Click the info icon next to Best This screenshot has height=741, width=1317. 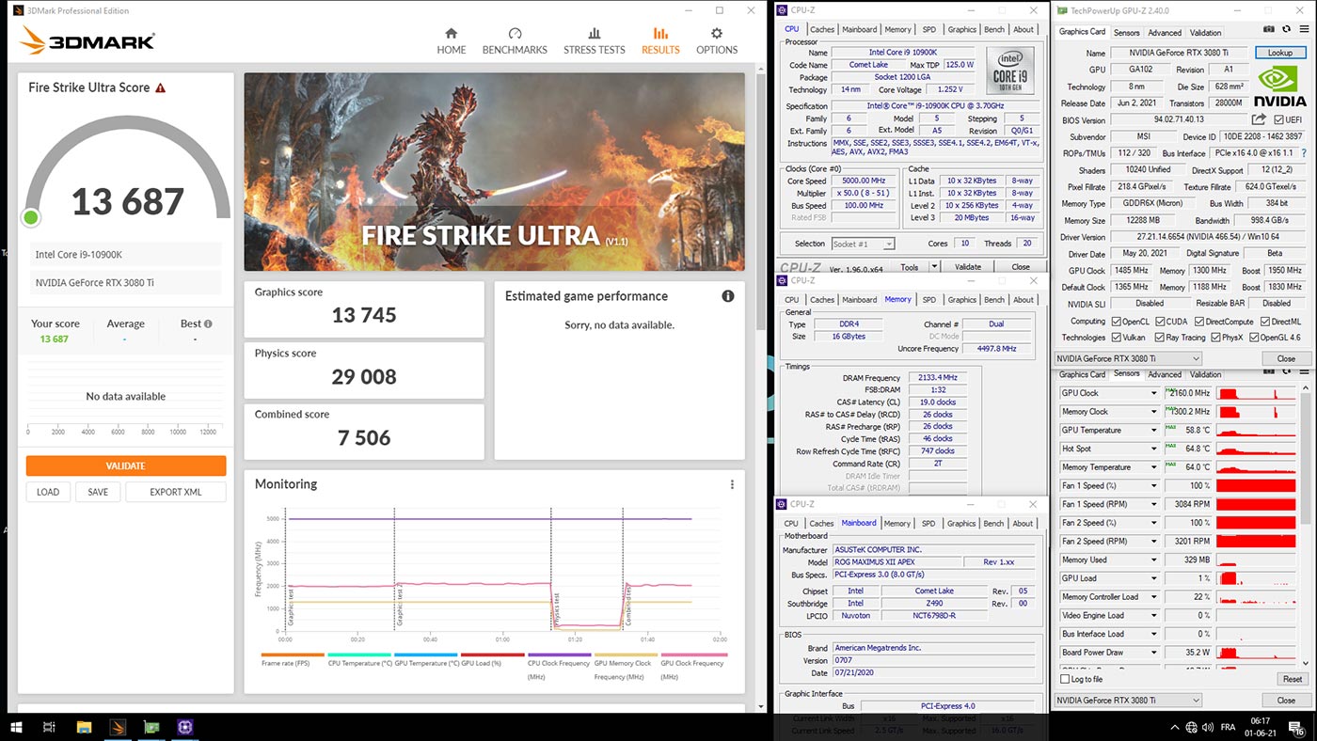click(x=209, y=323)
